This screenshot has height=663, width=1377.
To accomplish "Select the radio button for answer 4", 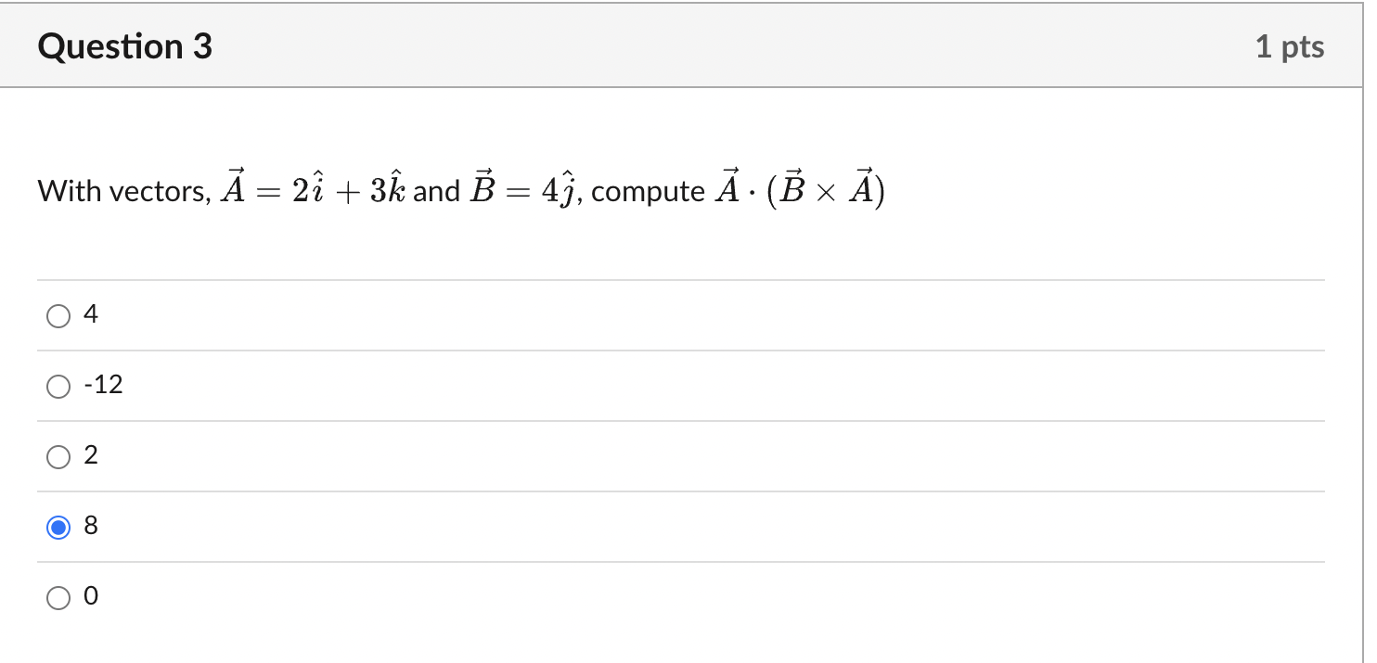I will click(x=58, y=315).
